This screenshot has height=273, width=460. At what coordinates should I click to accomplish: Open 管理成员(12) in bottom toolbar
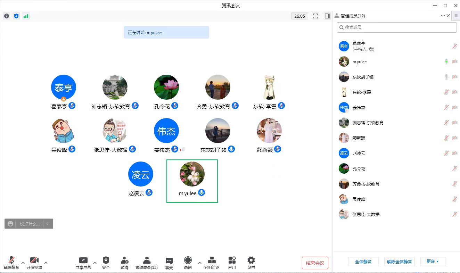147,260
